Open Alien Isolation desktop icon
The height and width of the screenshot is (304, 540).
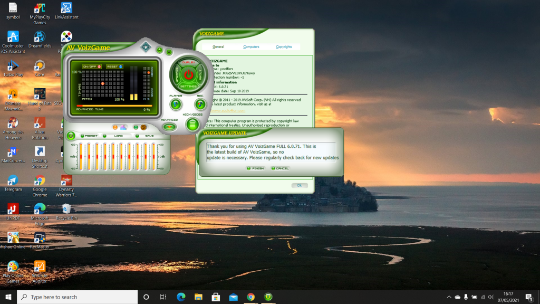(40, 128)
